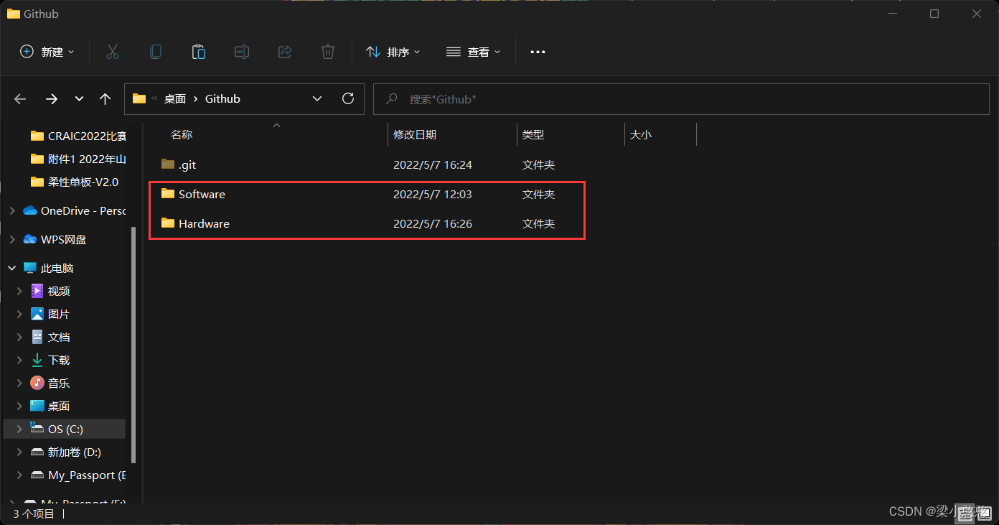
Task: Open 柔性单板-V2.0 folder in sidebar
Action: pos(74,182)
